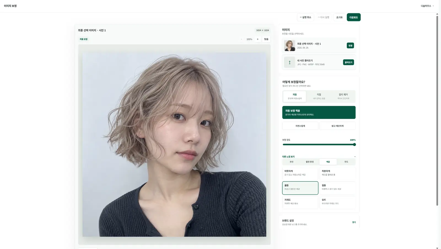
Task: Choose the 밝고 깨끗하게 preset
Action: click(x=337, y=126)
